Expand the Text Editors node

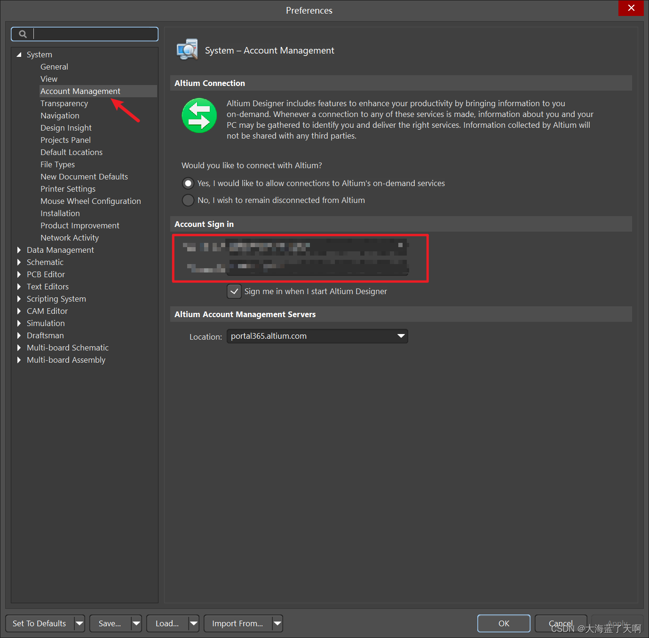click(19, 287)
